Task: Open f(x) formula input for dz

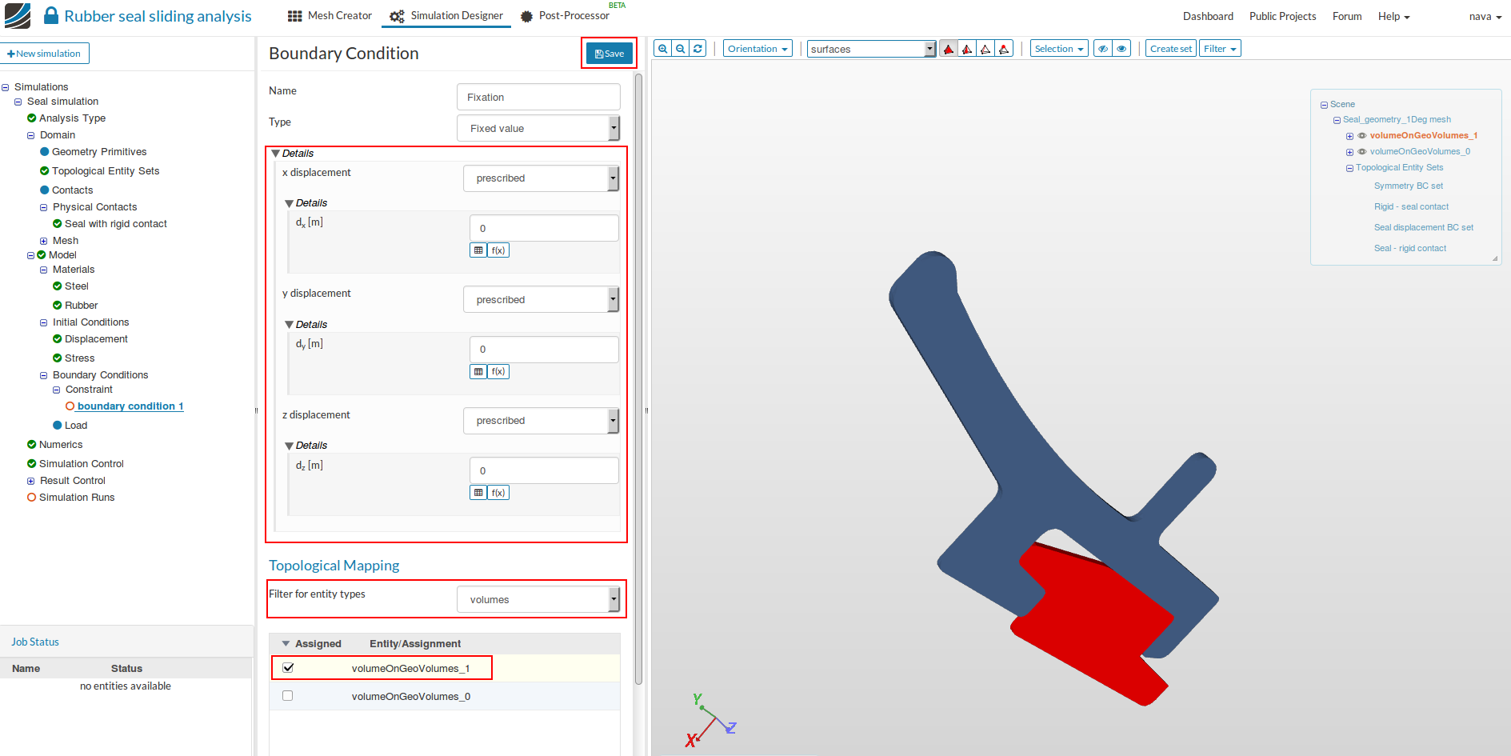Action: [x=498, y=493]
